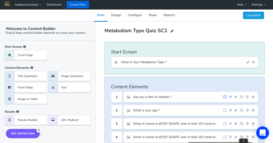The image size is (273, 143).
Task: Rename quiz via pencil icon beside title
Action: [172, 31]
